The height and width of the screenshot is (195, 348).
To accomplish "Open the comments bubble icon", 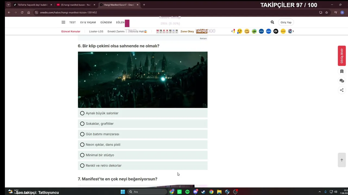I will pyautogui.click(x=342, y=81).
